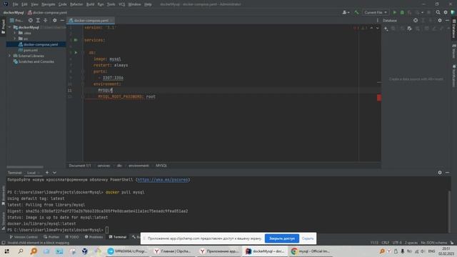
Task: Click the environment breadcrumb
Action: tap(139, 166)
